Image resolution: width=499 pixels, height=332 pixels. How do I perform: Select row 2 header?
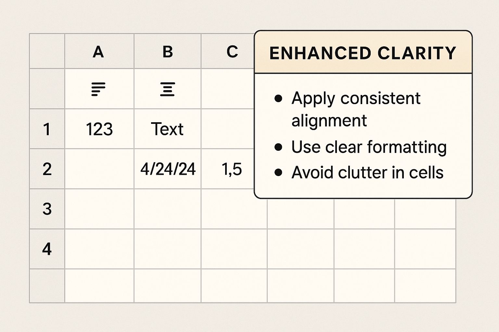coord(47,169)
